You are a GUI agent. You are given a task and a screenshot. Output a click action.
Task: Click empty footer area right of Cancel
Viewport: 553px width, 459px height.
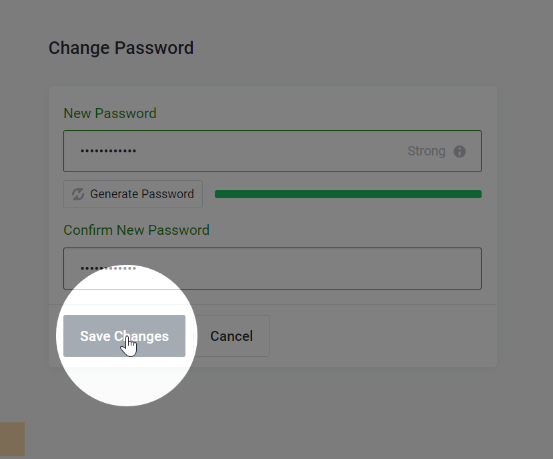coord(383,336)
